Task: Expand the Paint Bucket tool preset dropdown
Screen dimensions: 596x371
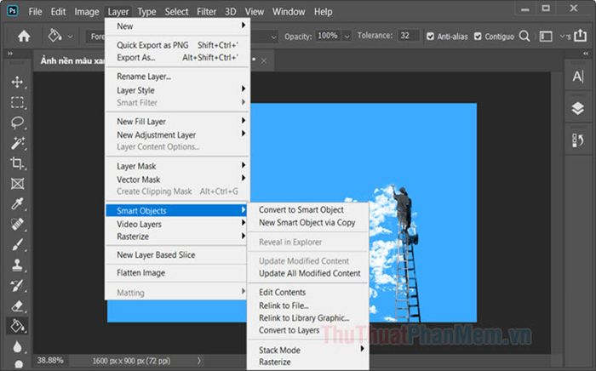Action: pos(71,37)
